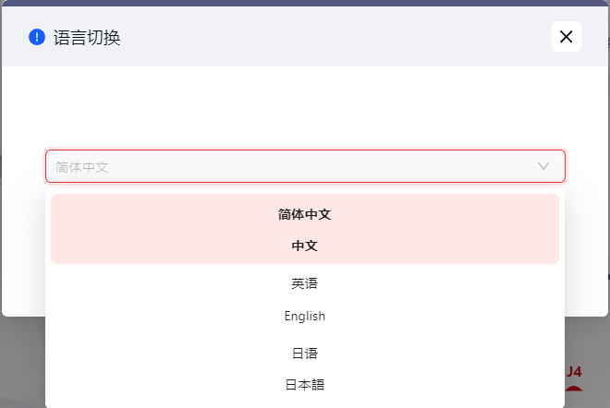Viewport: 610px width, 408px height.
Task: Switch language to 日语
Action: 305,353
